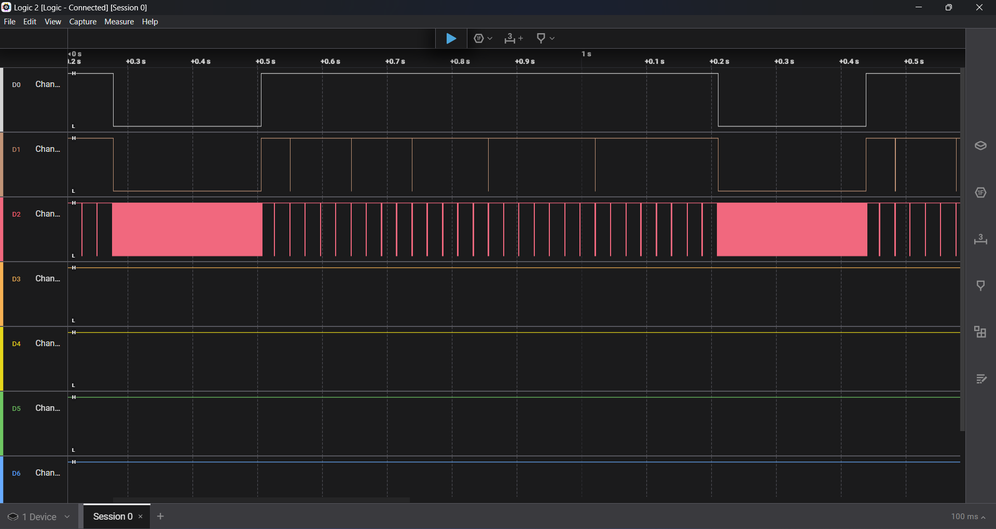Image resolution: width=996 pixels, height=529 pixels.
Task: Open the Measure menu
Action: pos(119,22)
